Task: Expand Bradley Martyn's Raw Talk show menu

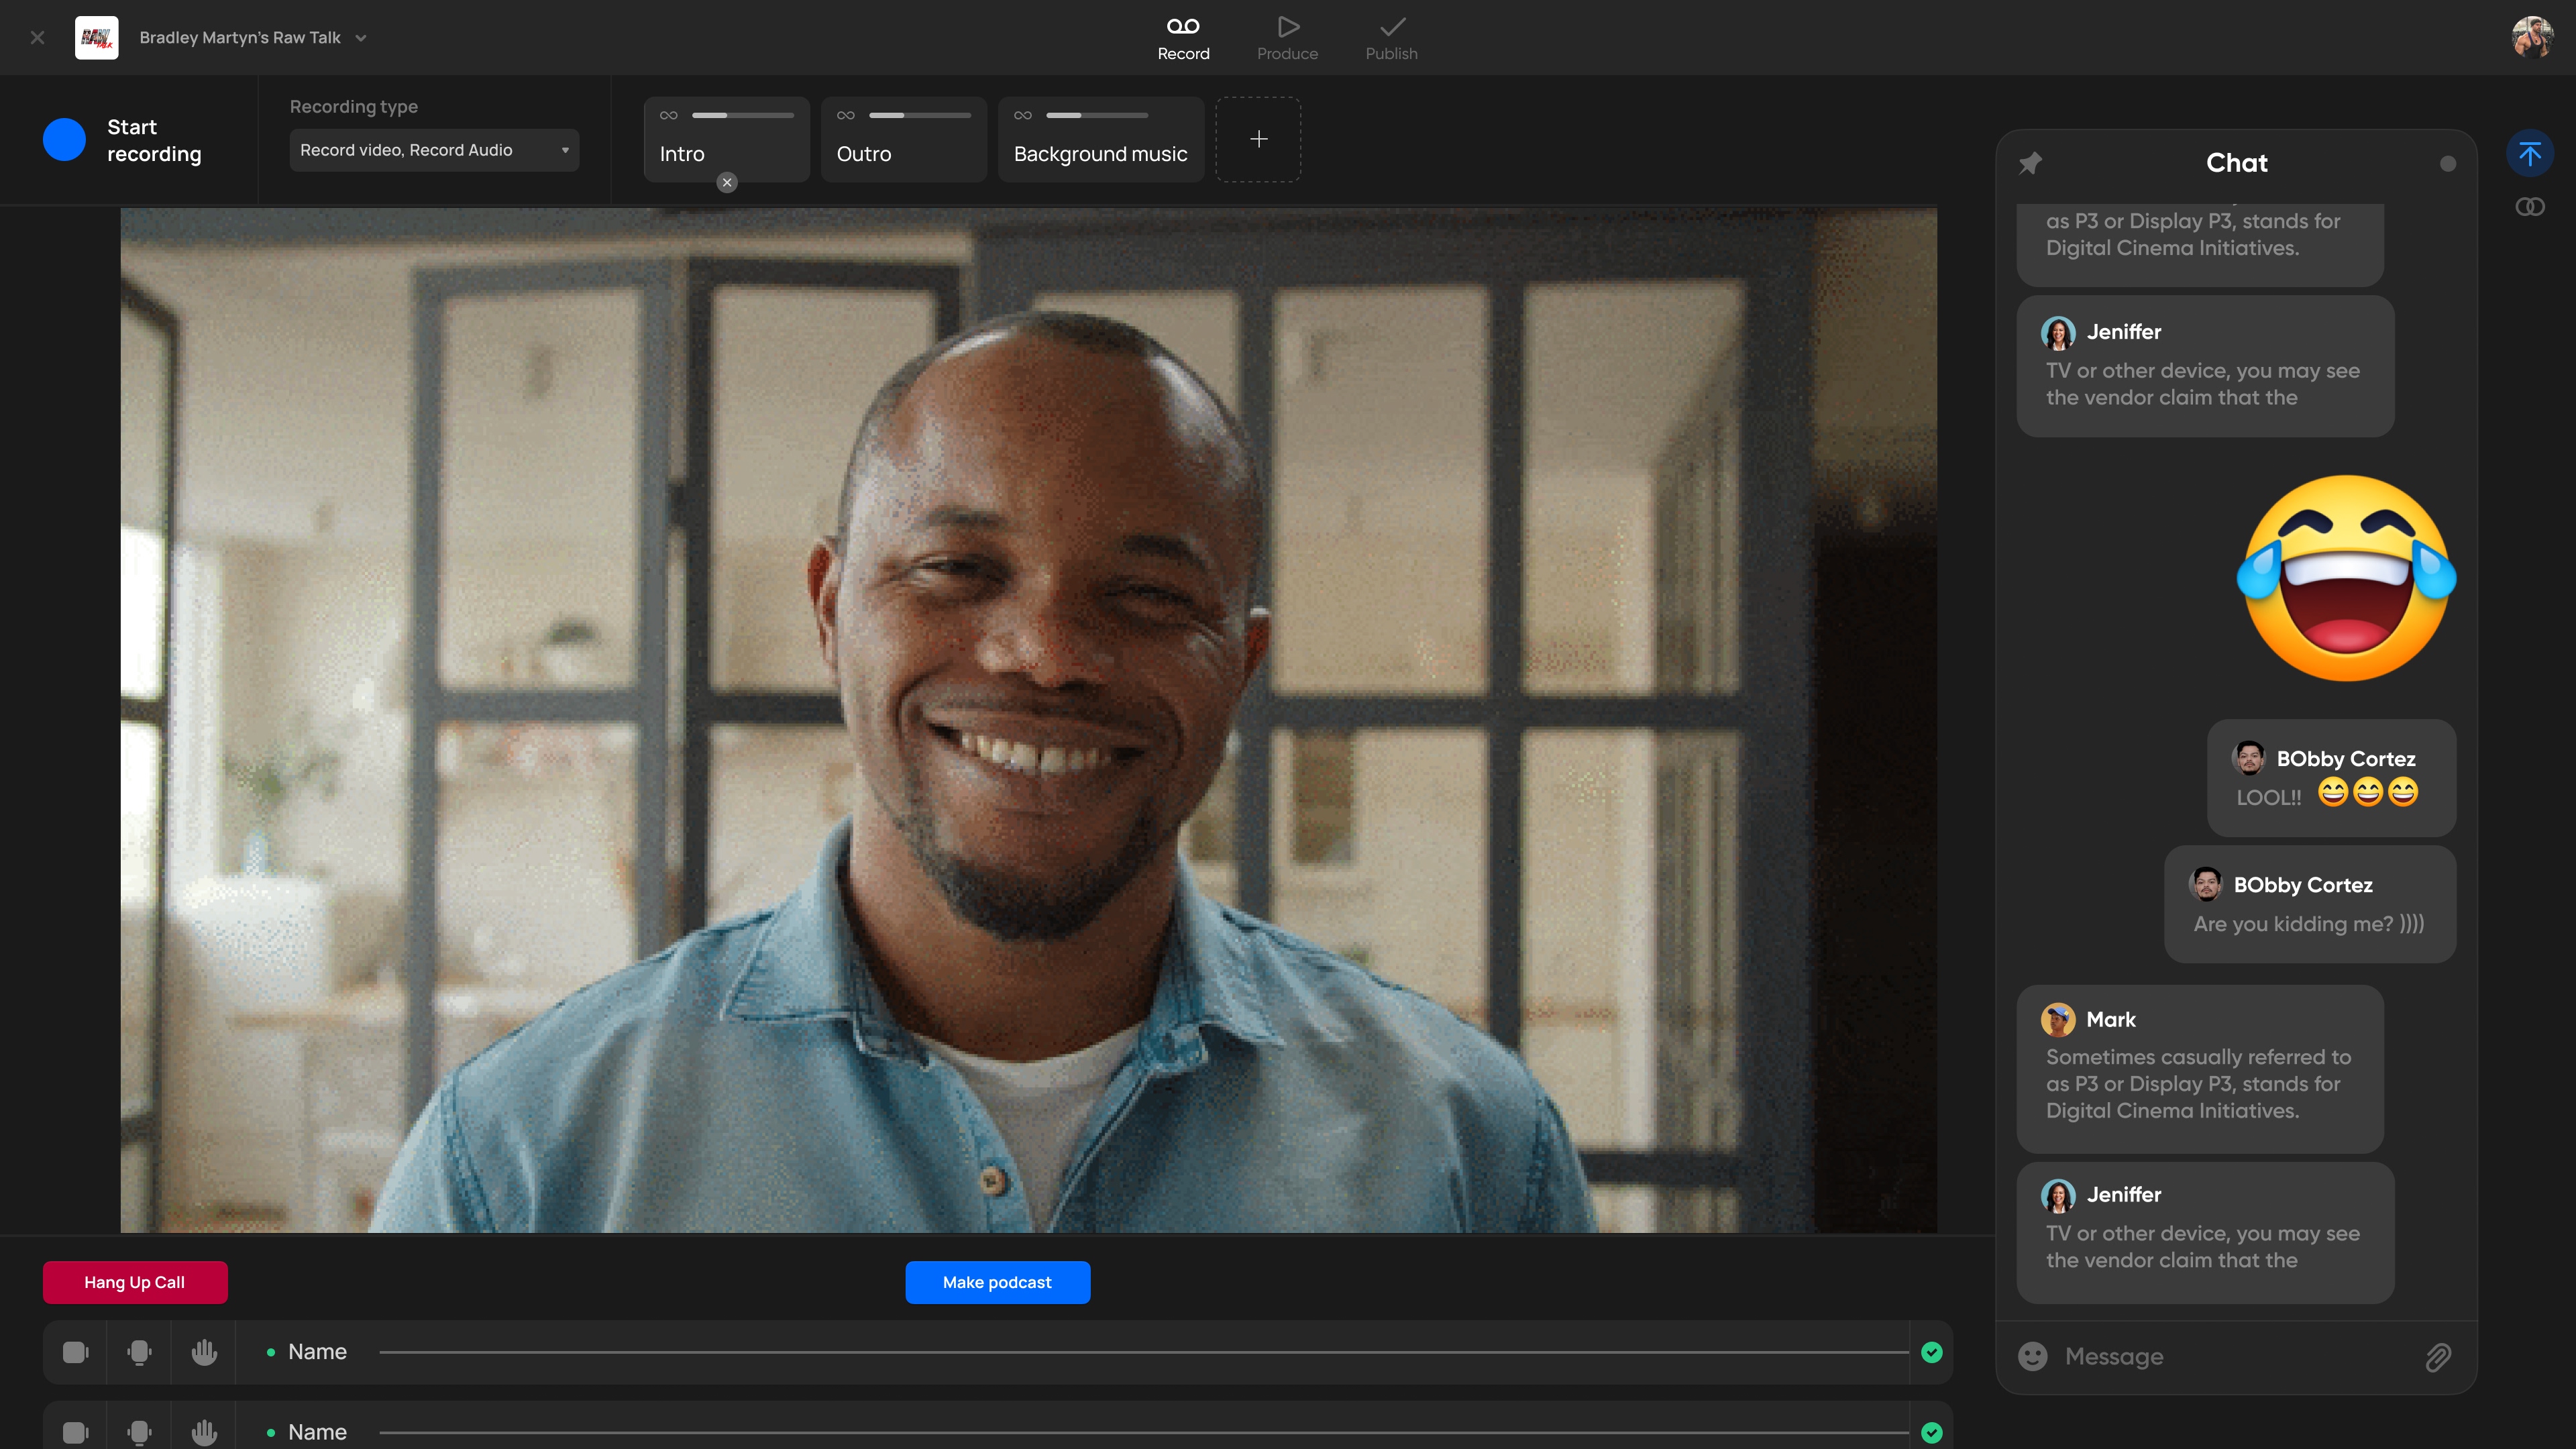Action: pos(361,38)
